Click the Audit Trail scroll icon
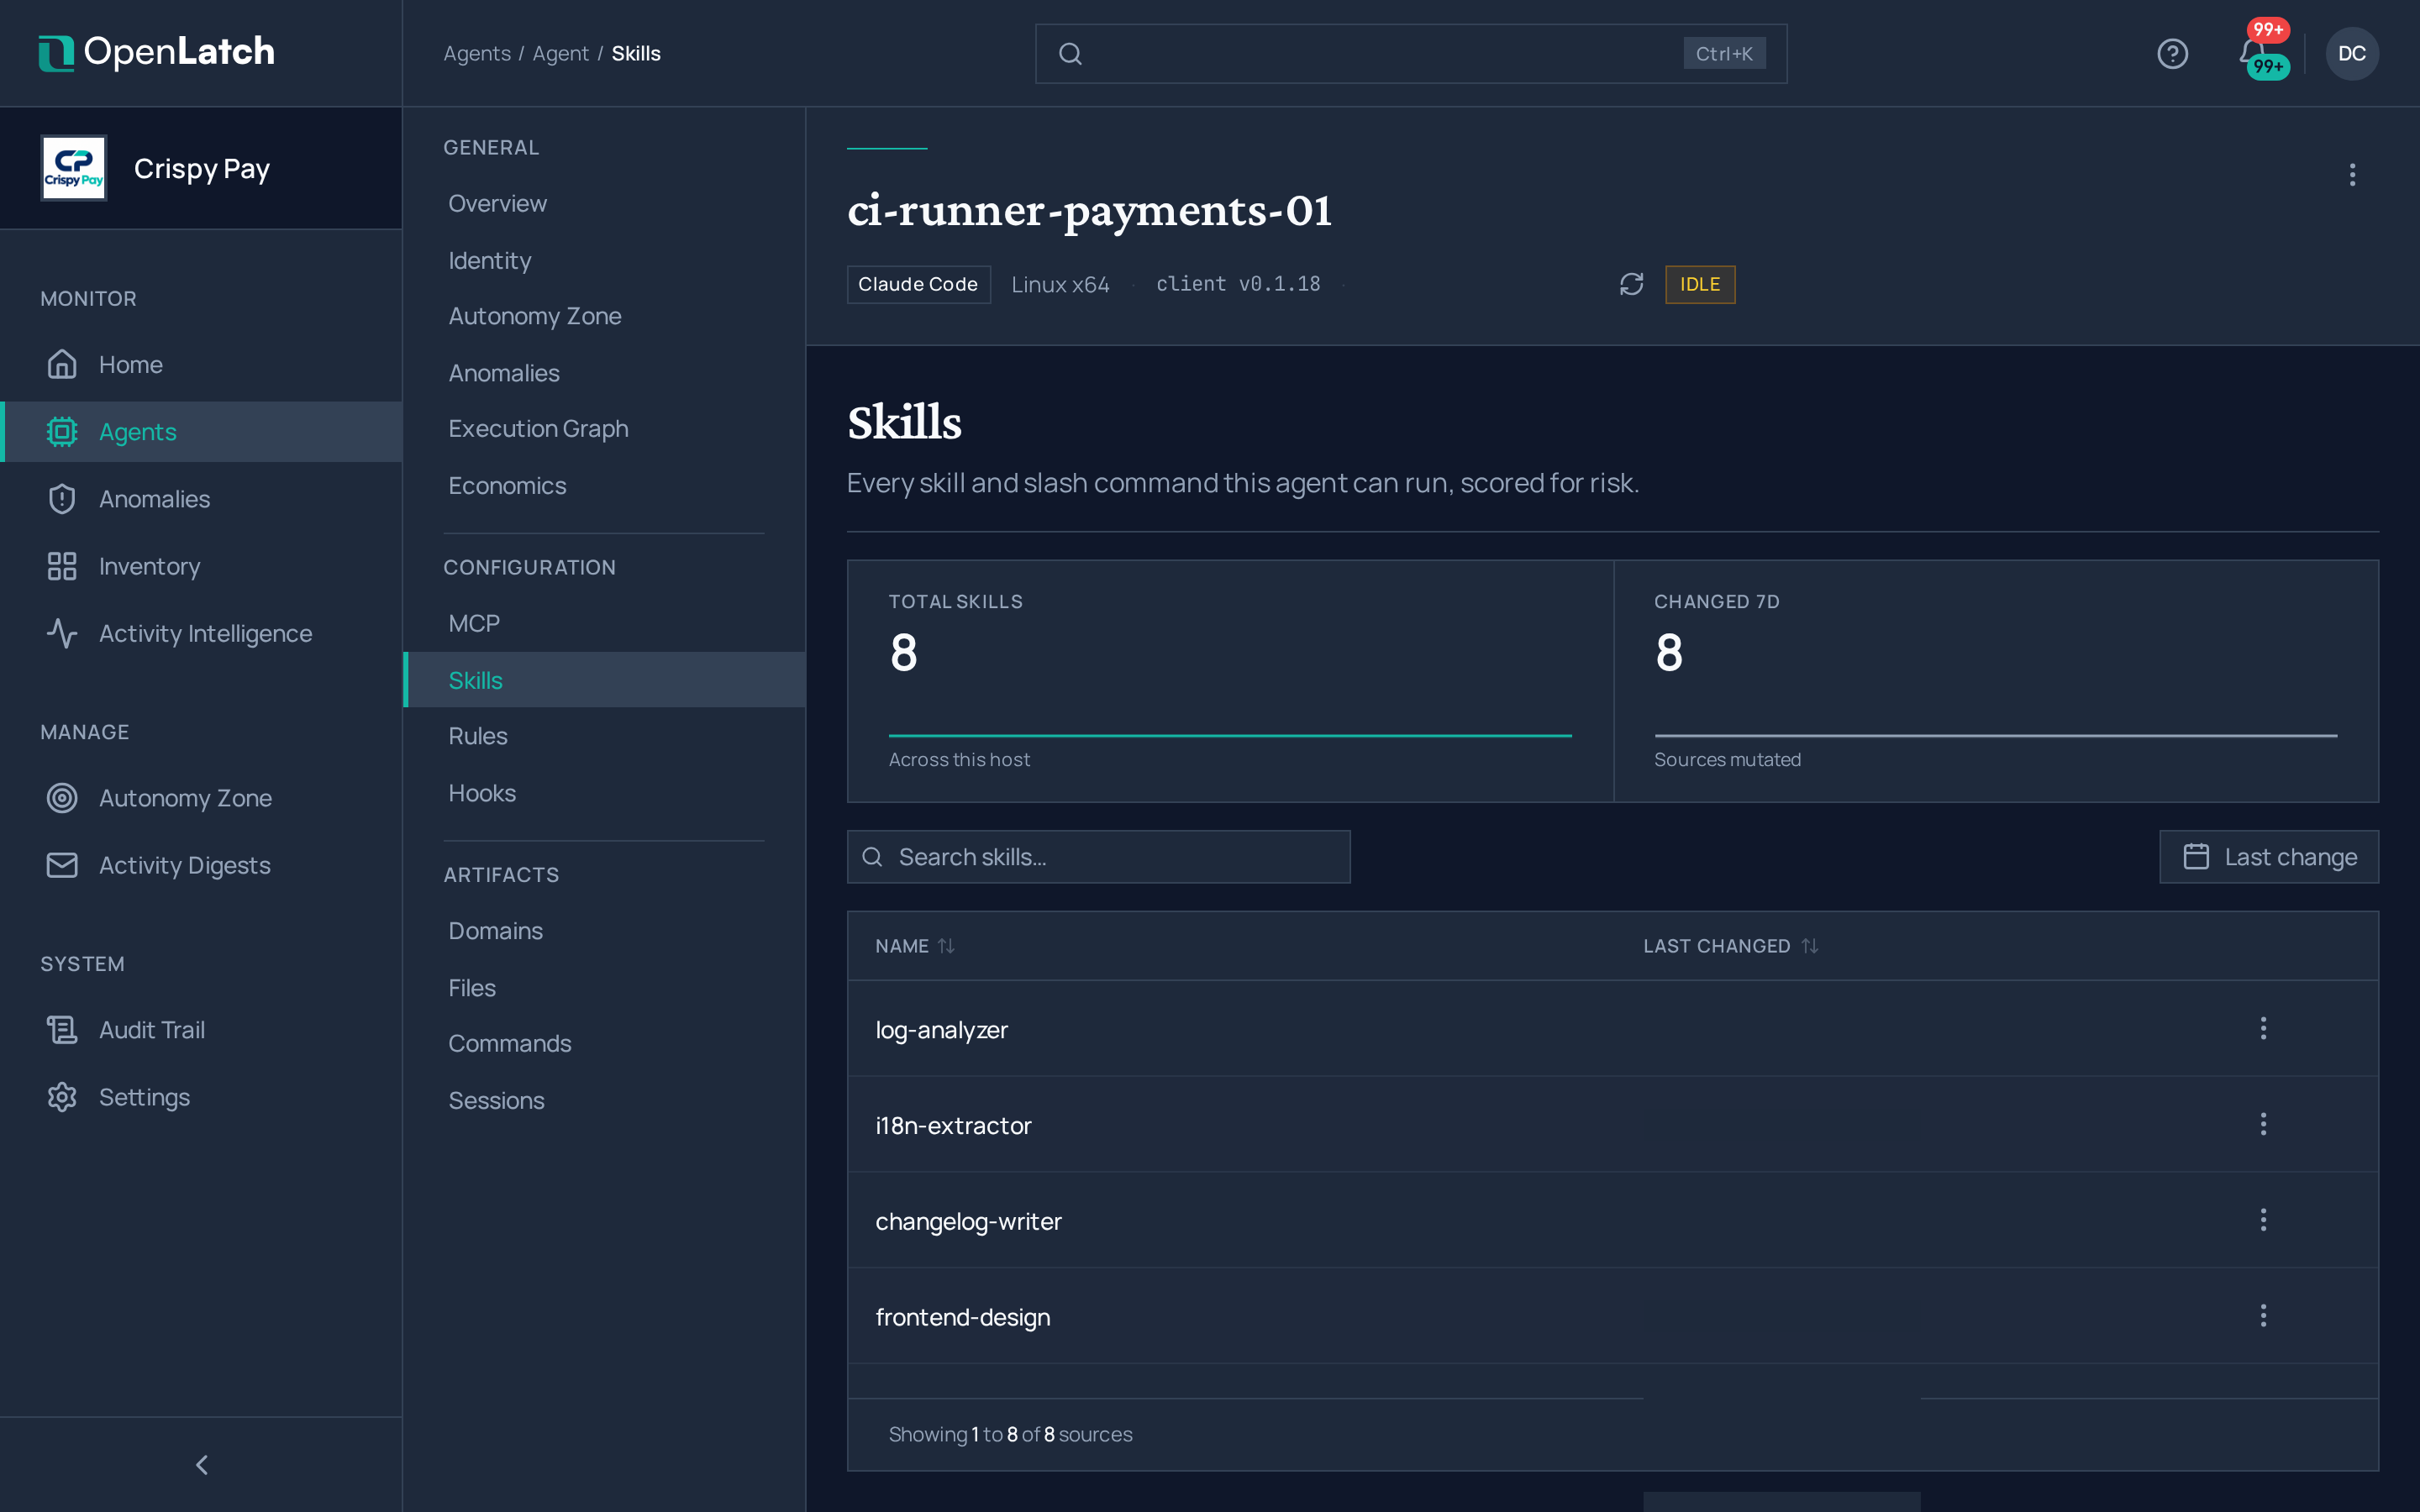Viewport: 2420px width, 1512px height. pyautogui.click(x=62, y=1029)
